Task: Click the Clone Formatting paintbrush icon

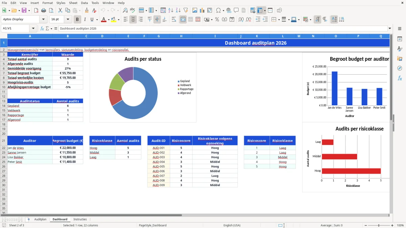Action: pos(87,10)
